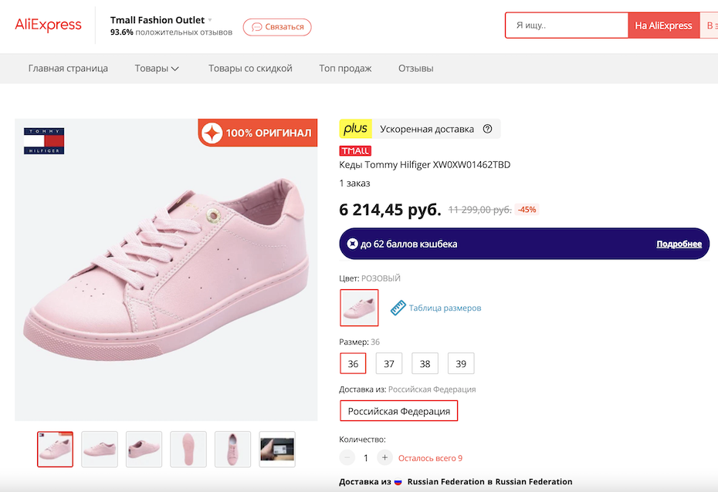The width and height of the screenshot is (718, 492).
Task: Click the Plus delivery badge
Action: click(356, 129)
